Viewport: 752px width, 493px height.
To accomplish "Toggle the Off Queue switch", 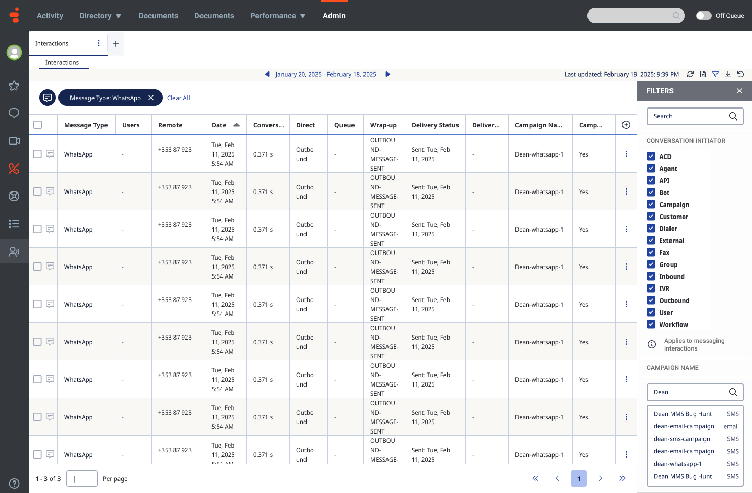I will pos(703,16).
